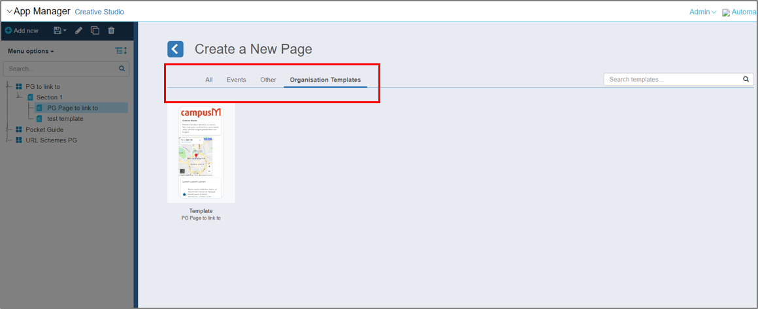758x309 pixels.
Task: Click the blue back arrow button
Action: [176, 49]
